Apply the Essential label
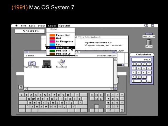 [x=61, y=35]
